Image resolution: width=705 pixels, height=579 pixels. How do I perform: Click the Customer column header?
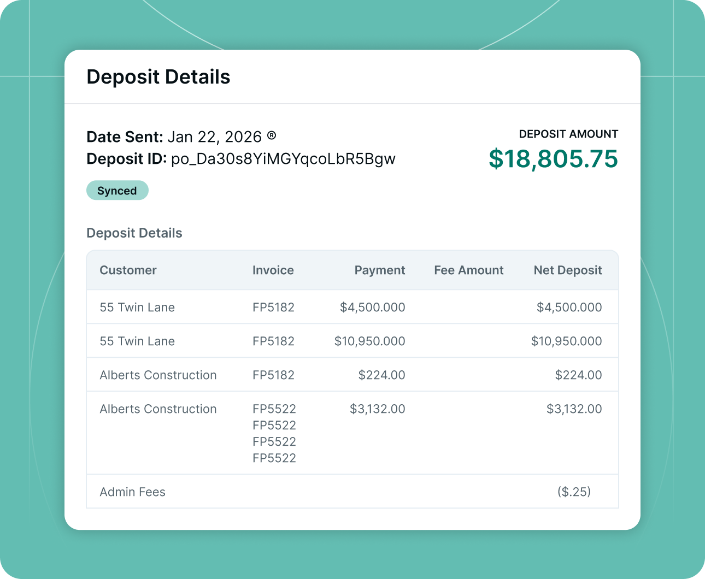pos(128,270)
